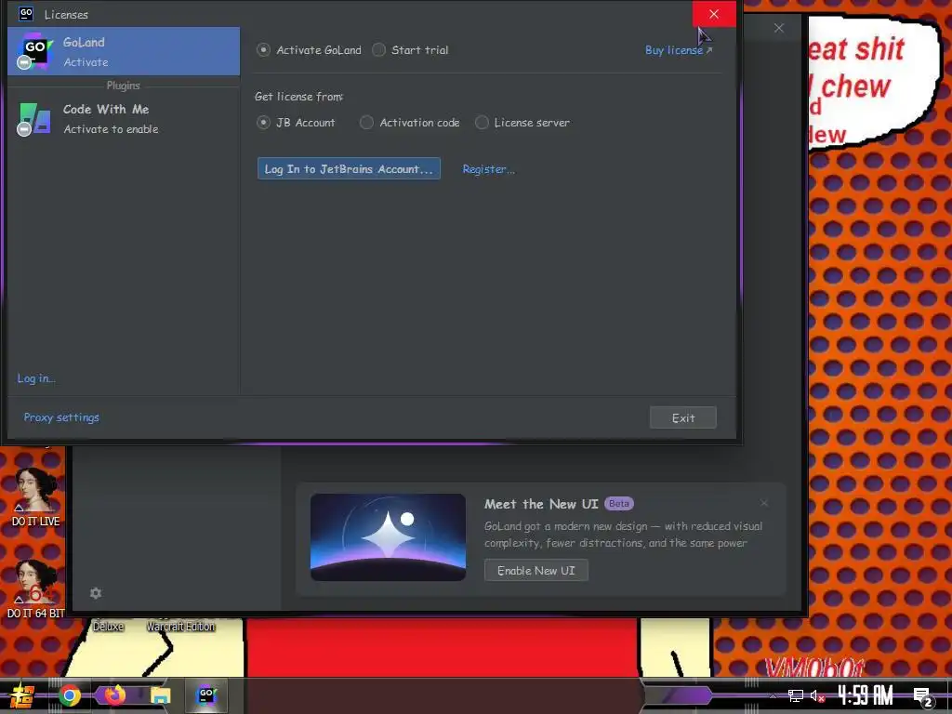Viewport: 952px width, 714px height.
Task: Click Log in link in left panel
Action: [36, 378]
